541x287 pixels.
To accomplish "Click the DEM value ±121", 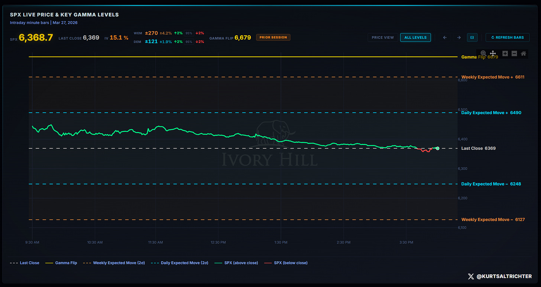I will tap(151, 42).
